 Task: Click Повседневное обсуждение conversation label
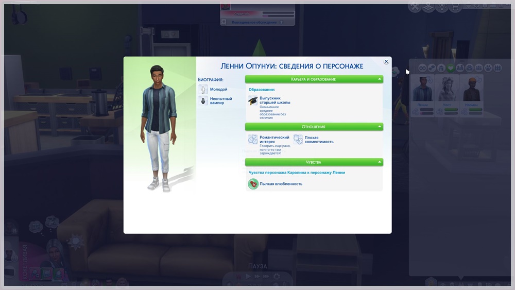[254, 22]
